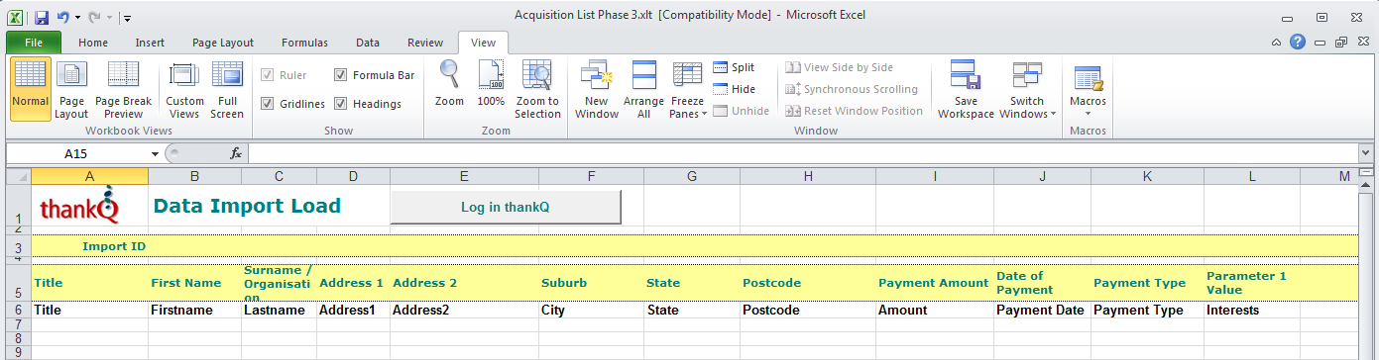
Task: Switch to Page Layout workbook view
Action: point(71,90)
